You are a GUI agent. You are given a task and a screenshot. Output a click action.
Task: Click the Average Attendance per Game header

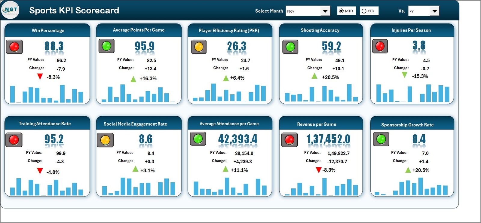click(229, 124)
